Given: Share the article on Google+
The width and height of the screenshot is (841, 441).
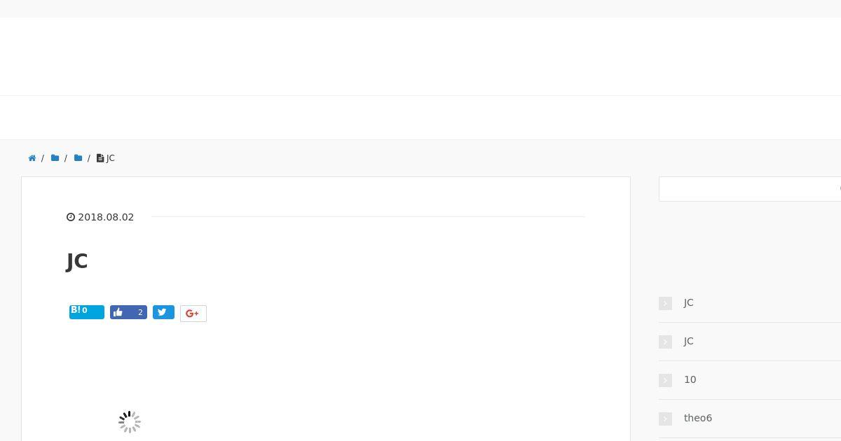Looking at the screenshot, I should [x=193, y=314].
